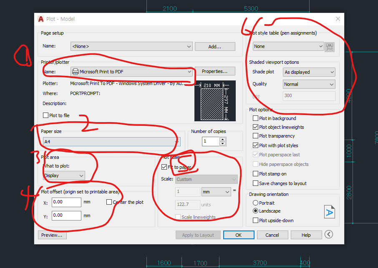Screen dimensions: 378x268
Task: Check Save changes to layout
Action: pyautogui.click(x=255, y=183)
